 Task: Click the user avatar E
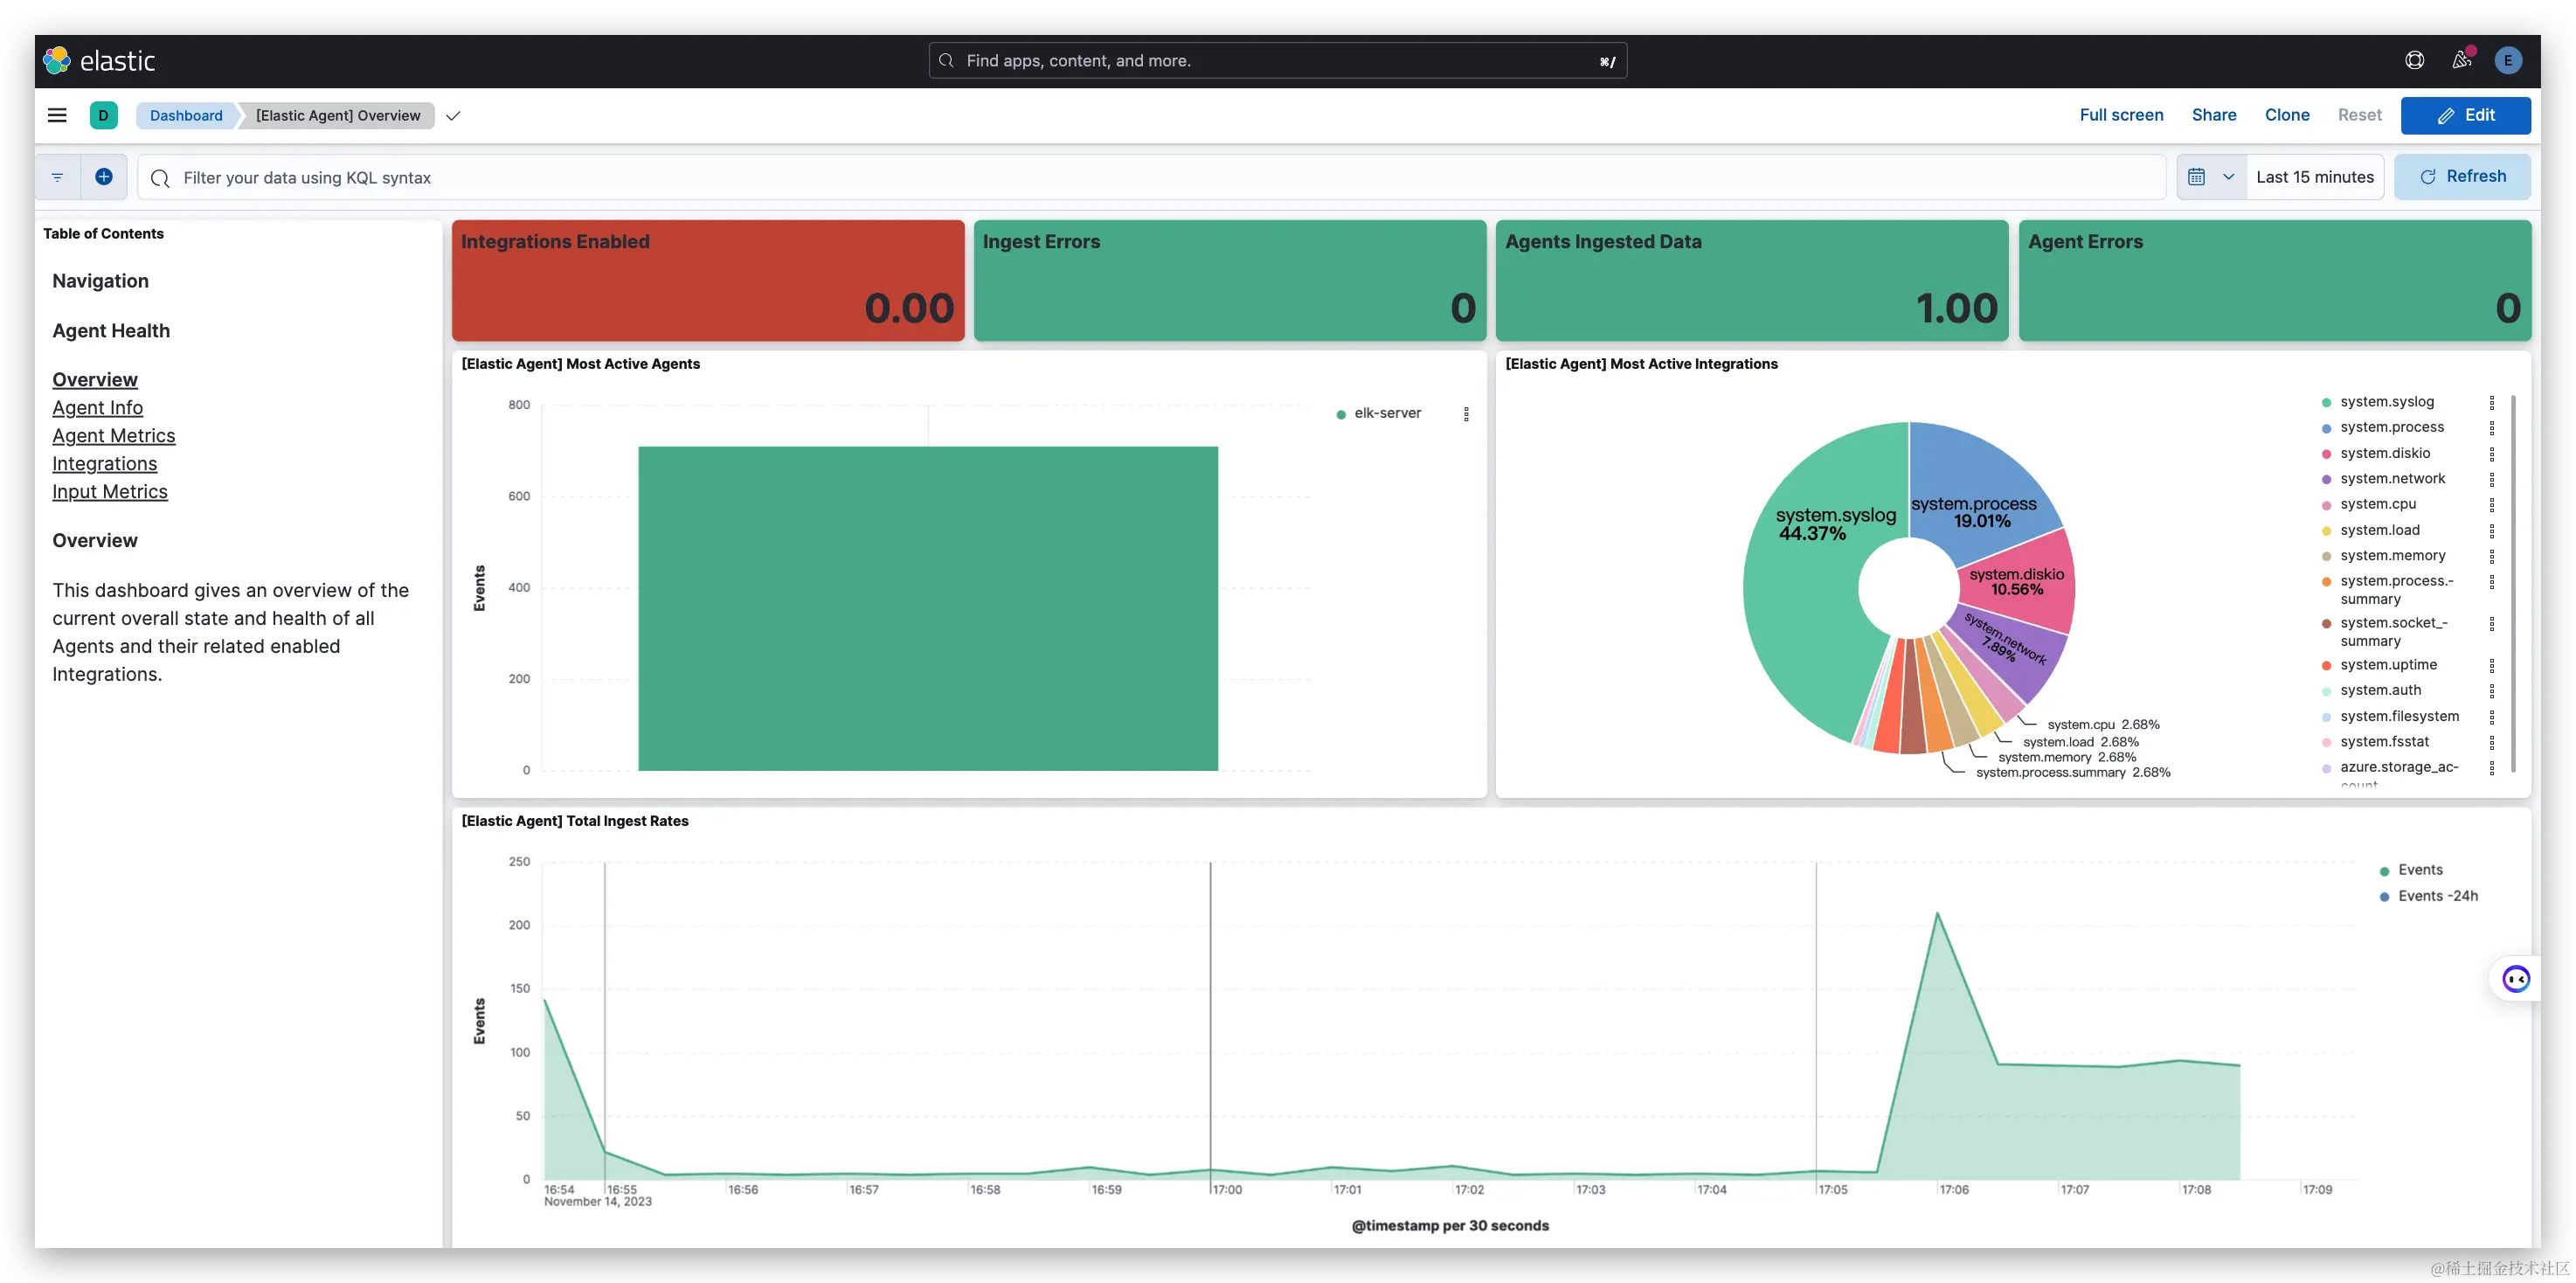pyautogui.click(x=2508, y=61)
